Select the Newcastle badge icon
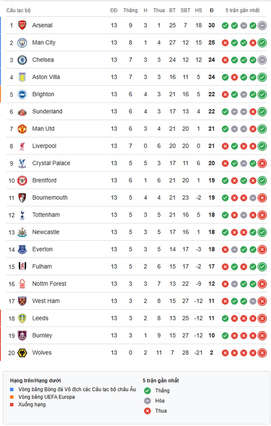Viewport: 271px width, 426px height. click(x=22, y=232)
